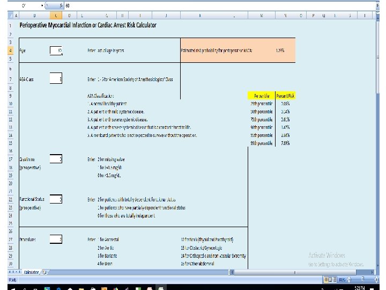Click '1 for Anorectal' procedure text
386x290 pixels.
click(x=108, y=240)
